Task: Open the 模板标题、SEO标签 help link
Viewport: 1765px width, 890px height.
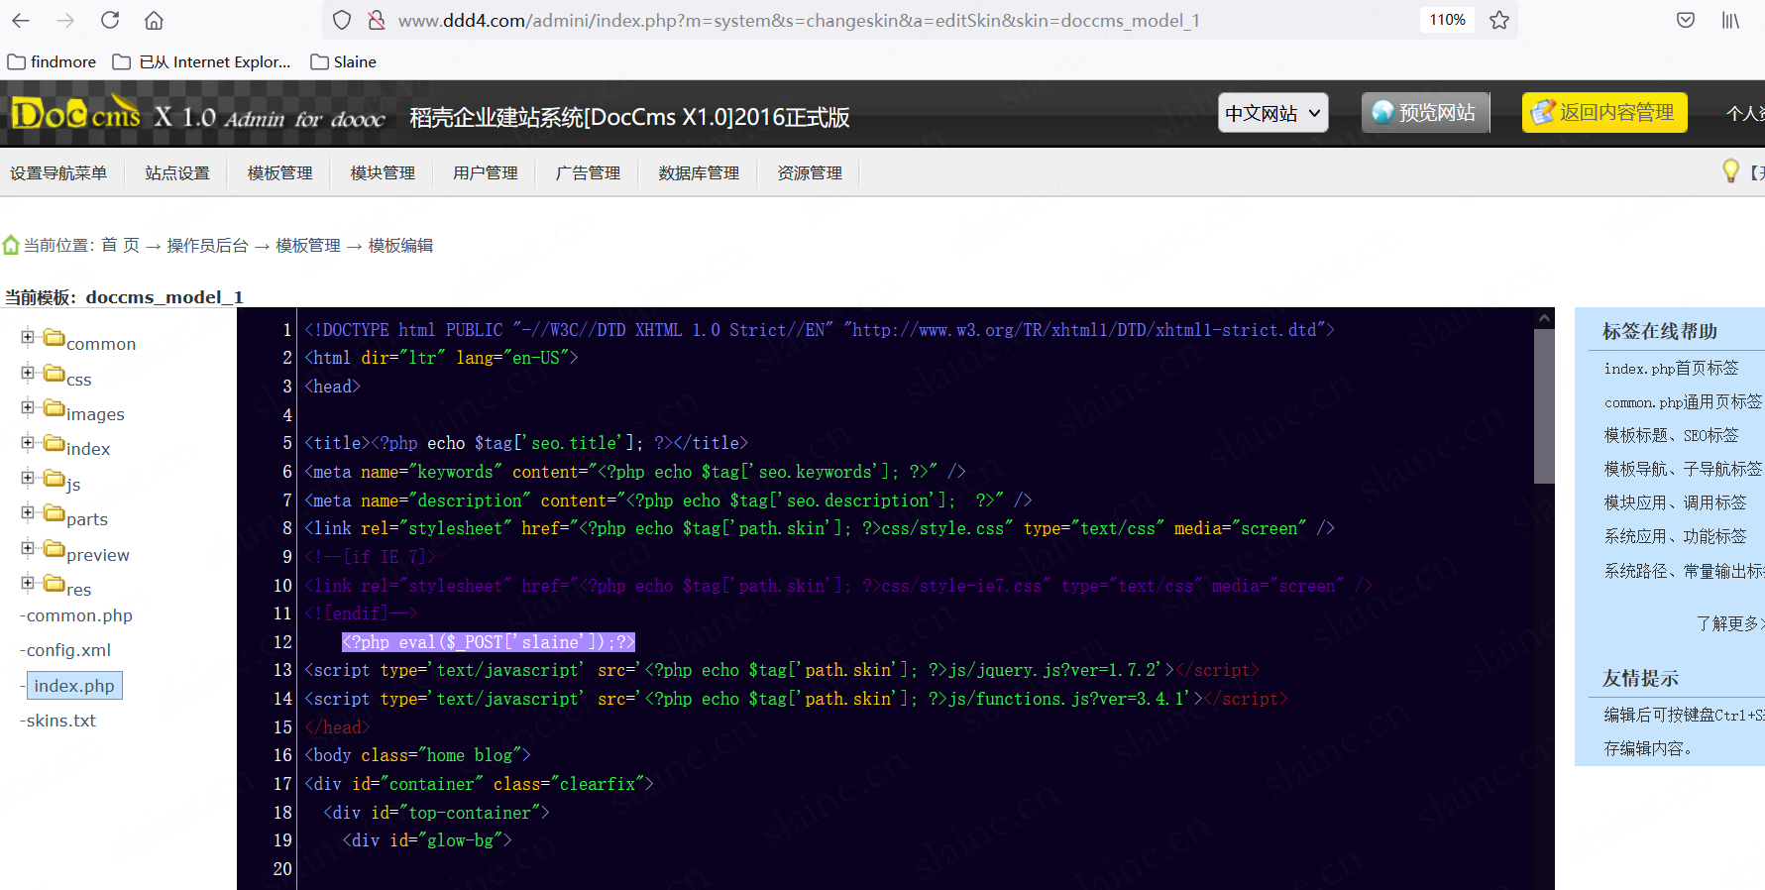Action: 1671,435
